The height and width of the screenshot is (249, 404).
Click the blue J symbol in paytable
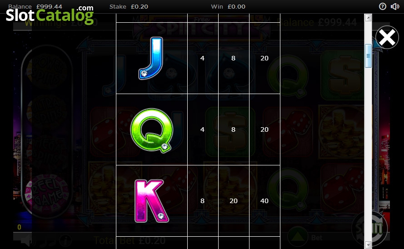tap(151, 58)
